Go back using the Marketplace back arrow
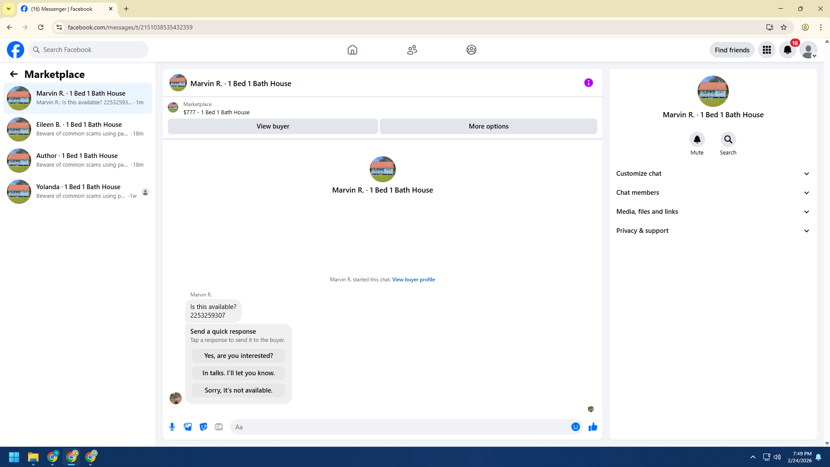 click(x=14, y=74)
